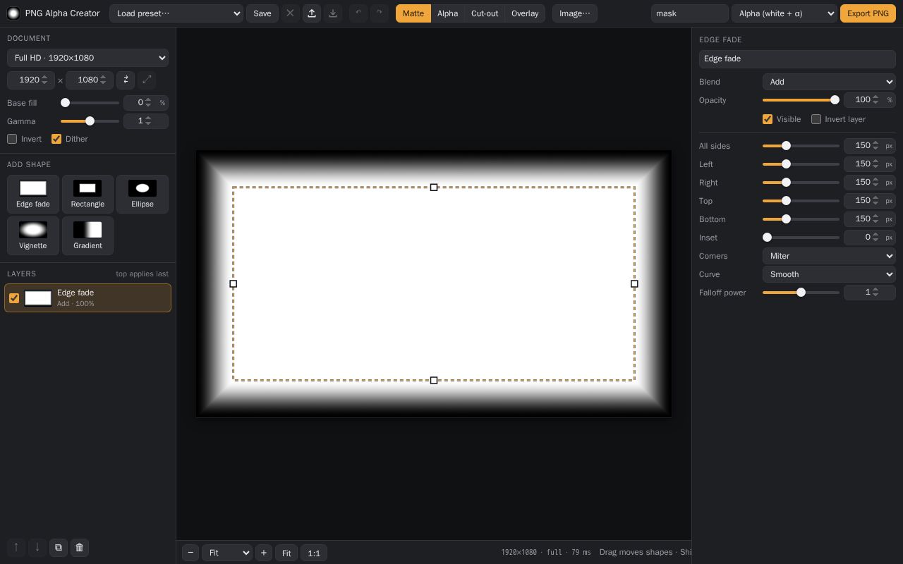Click the download arrow icon in toolbar

pyautogui.click(x=333, y=13)
